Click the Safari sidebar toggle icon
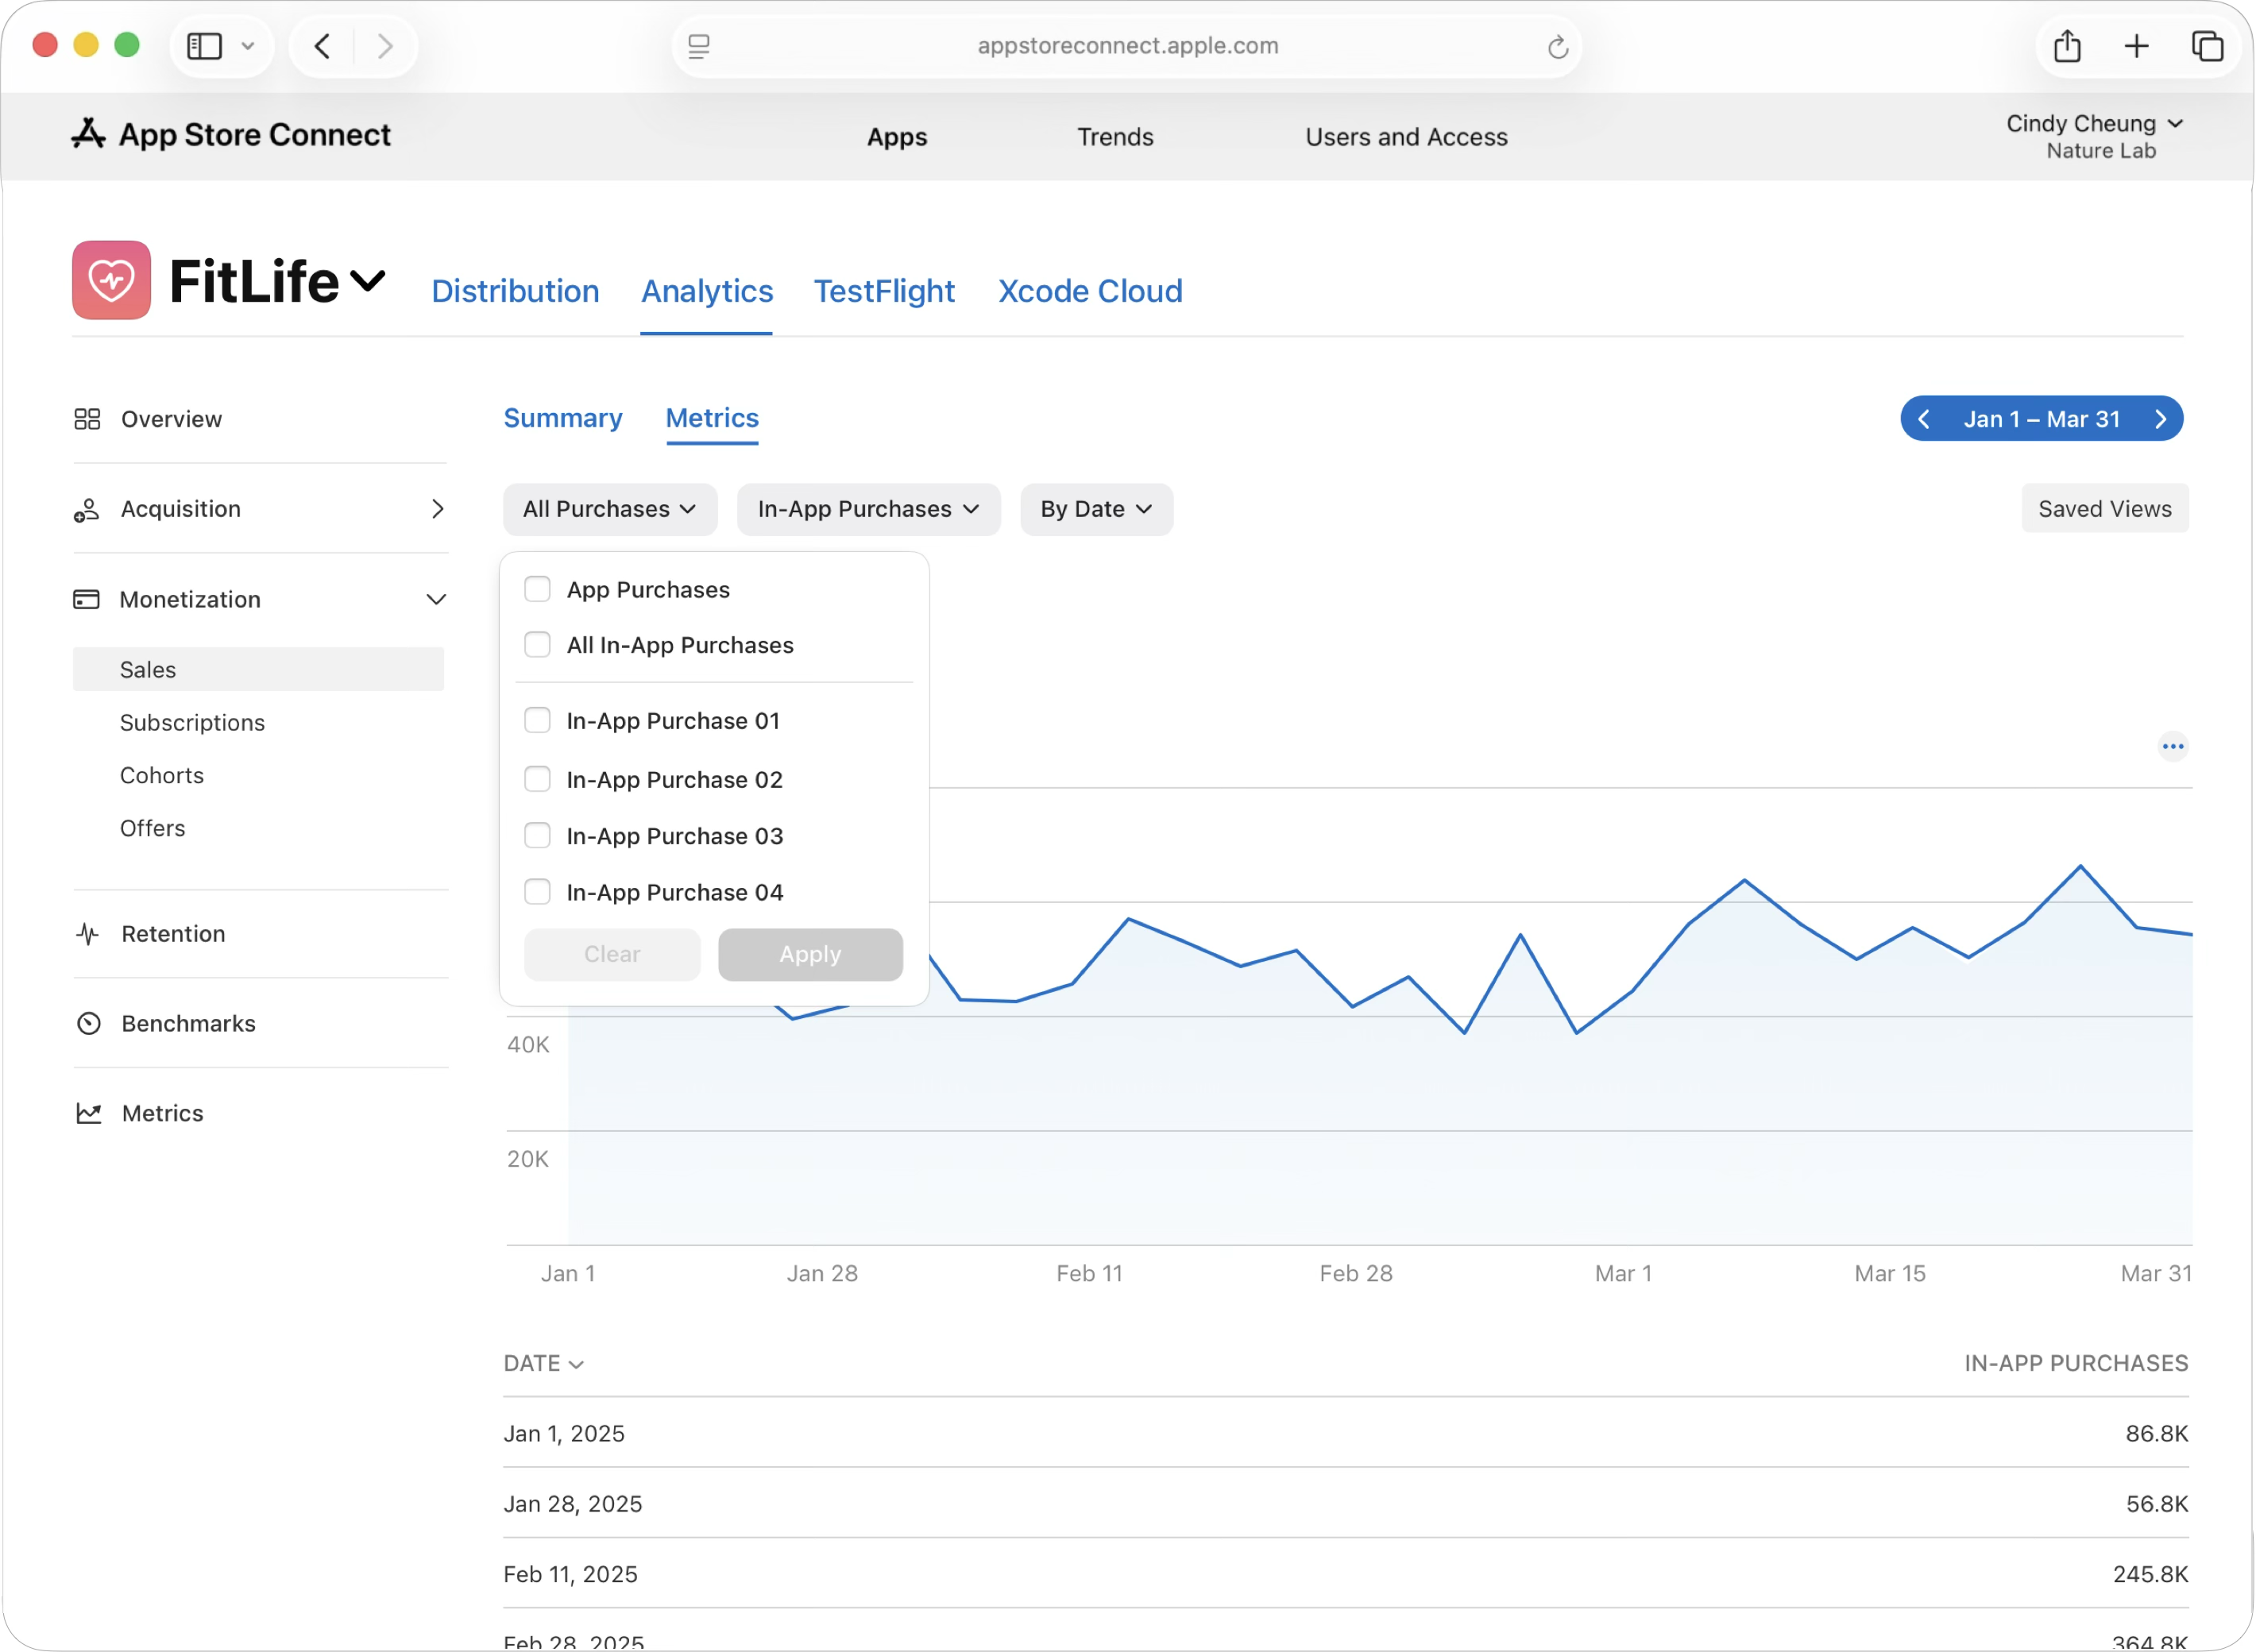Image resolution: width=2256 pixels, height=1652 pixels. click(205, 46)
